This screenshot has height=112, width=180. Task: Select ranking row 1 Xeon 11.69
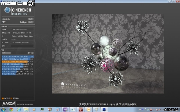pyautogui.click(x=18, y=57)
